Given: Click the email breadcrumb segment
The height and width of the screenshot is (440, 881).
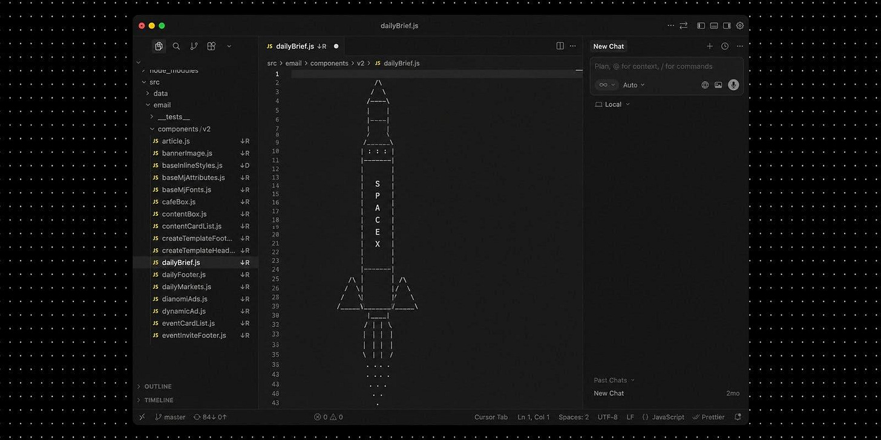Looking at the screenshot, I should tap(293, 63).
